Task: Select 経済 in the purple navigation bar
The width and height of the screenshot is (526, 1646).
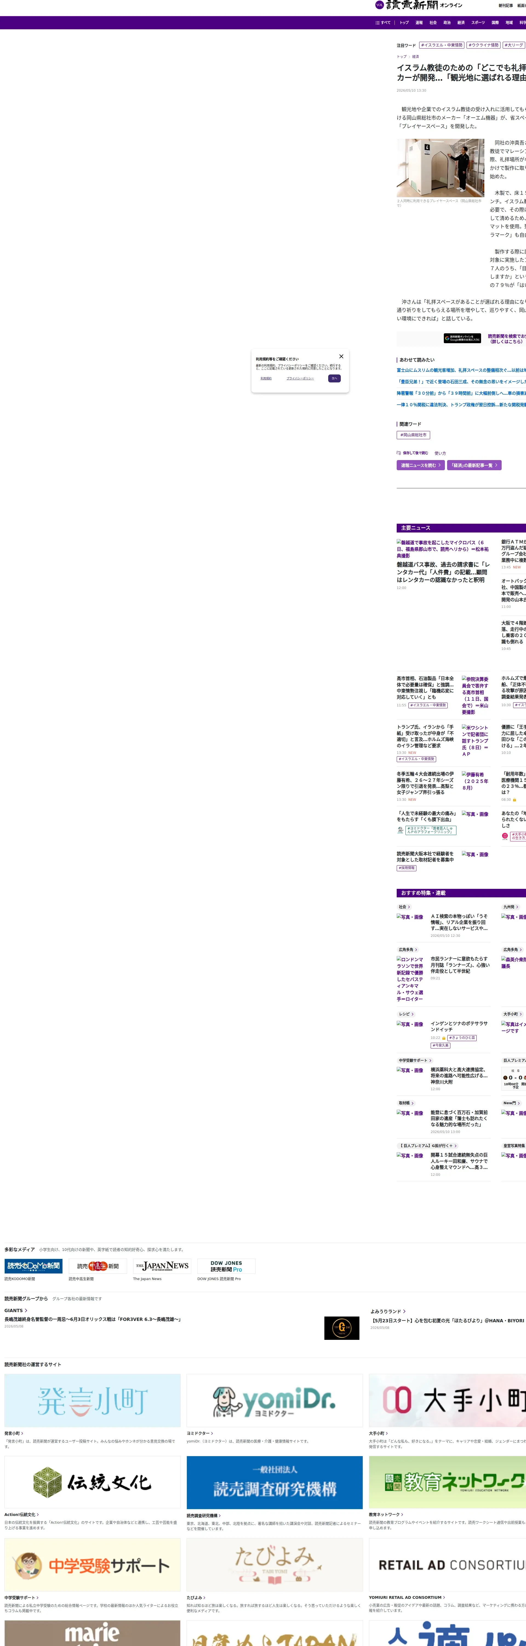Action: pos(461,22)
